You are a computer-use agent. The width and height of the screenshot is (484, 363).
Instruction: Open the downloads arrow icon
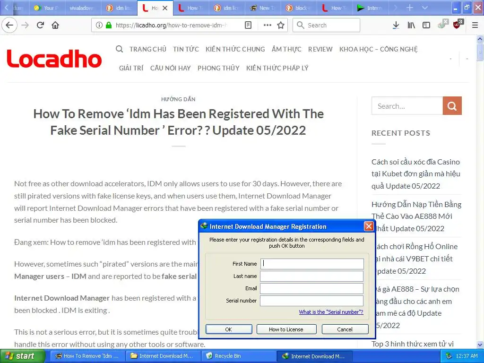click(396, 25)
